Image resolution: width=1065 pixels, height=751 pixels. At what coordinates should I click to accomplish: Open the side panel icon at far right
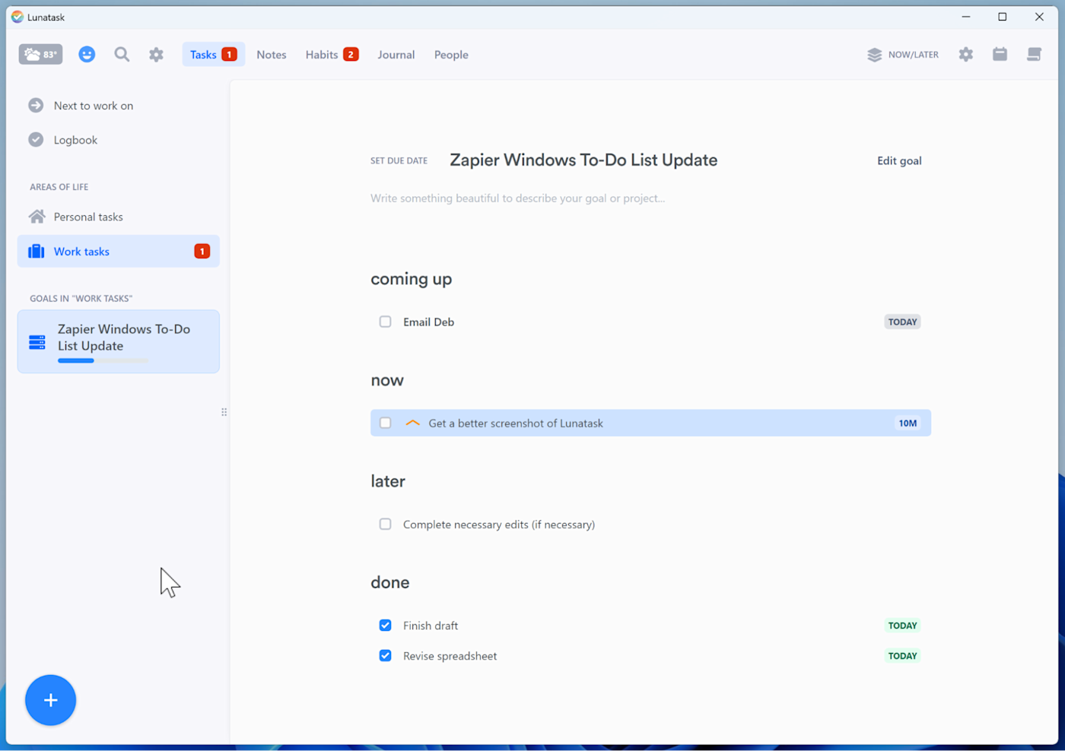(x=1034, y=54)
